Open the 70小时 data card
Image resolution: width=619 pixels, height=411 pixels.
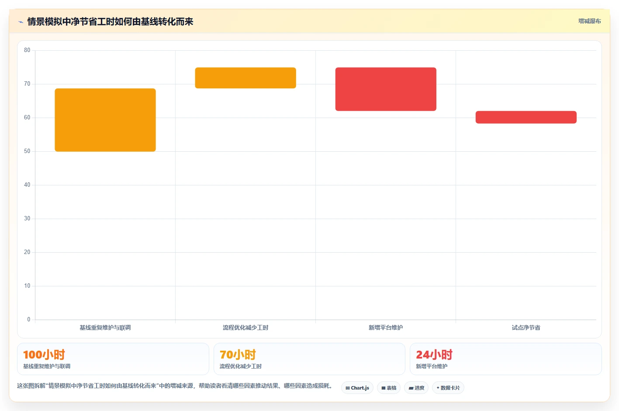pos(309,359)
